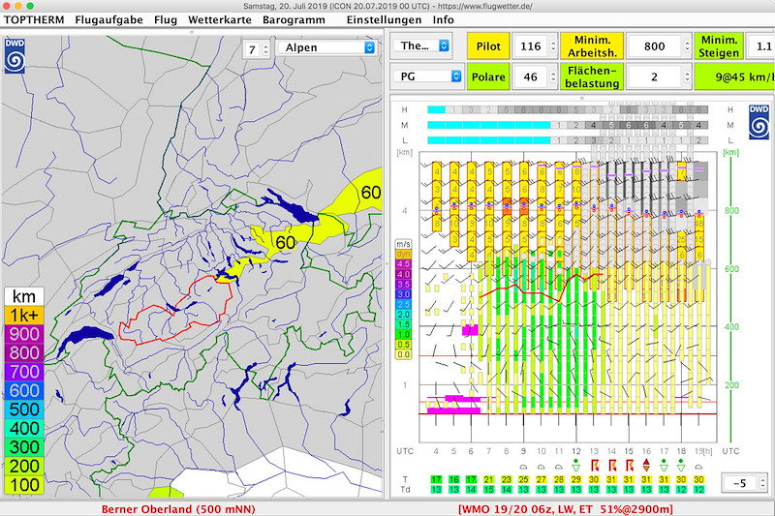Screen dimensions: 775x516
Task: Select the cloud symbol at 11 UTC
Action: click(x=559, y=466)
